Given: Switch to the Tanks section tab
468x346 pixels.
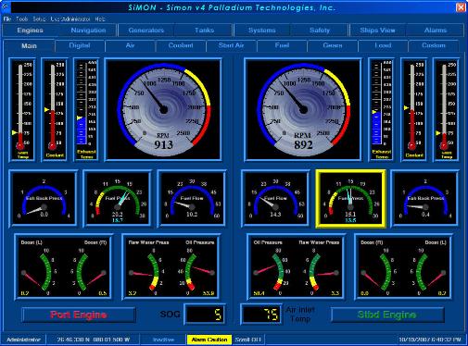Looking at the screenshot, I should [x=204, y=31].
